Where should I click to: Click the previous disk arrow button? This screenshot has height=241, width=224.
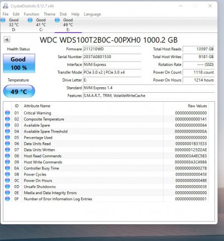(7, 40)
